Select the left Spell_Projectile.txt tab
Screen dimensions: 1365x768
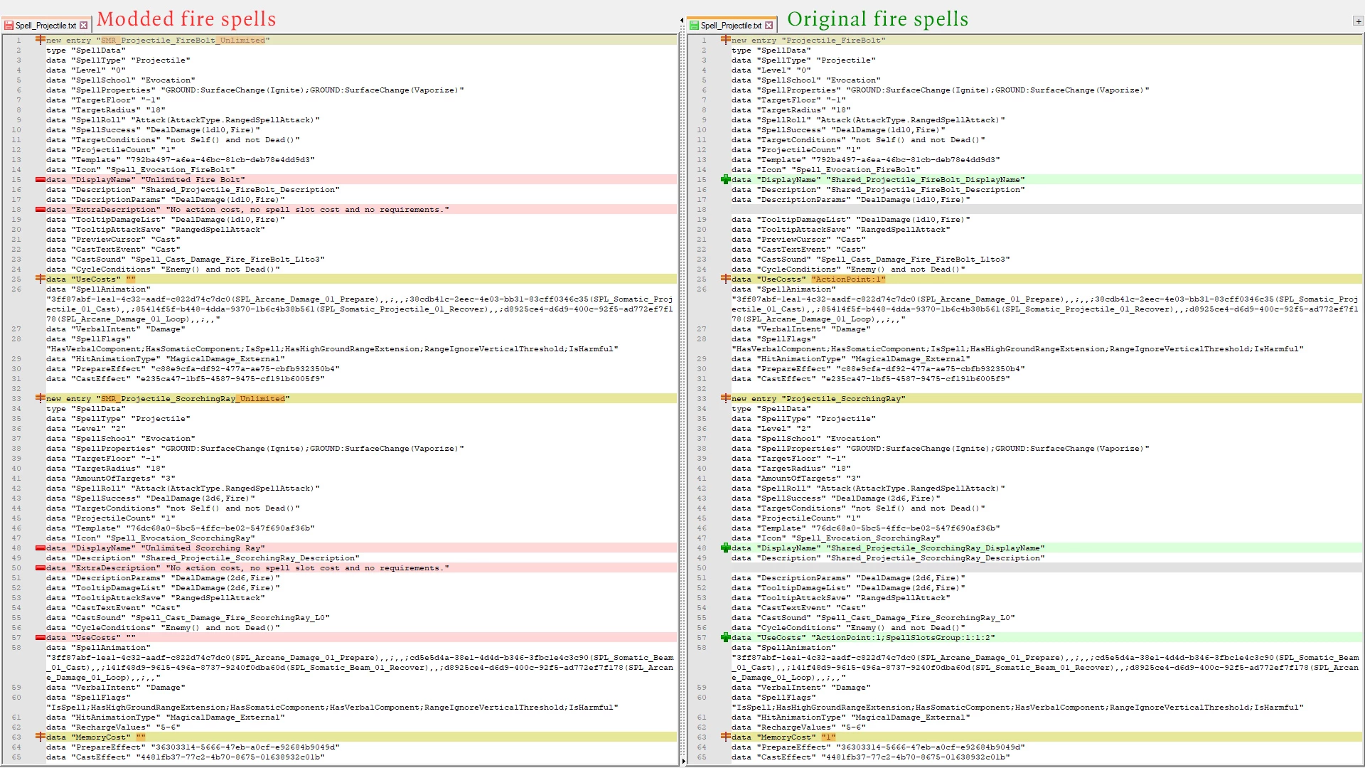click(45, 26)
